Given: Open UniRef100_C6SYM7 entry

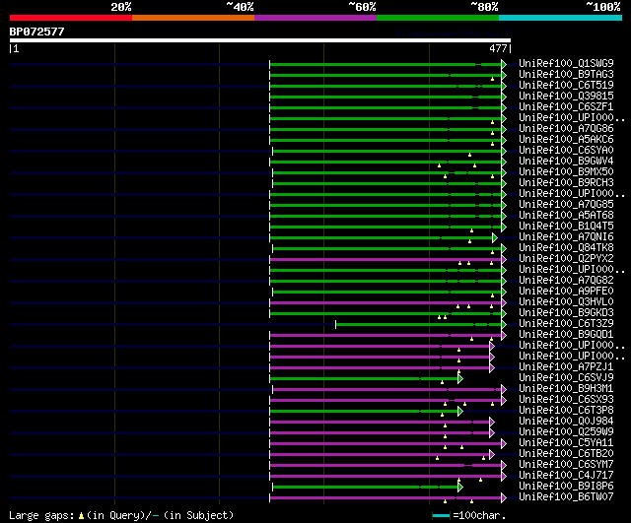Looking at the screenshot, I should coord(566,465).
